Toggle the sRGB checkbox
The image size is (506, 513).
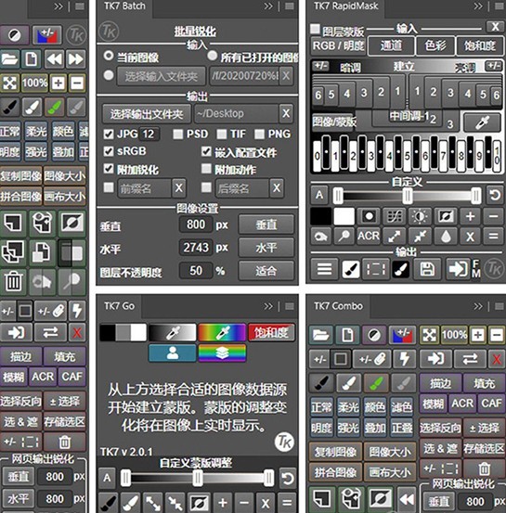click(109, 151)
